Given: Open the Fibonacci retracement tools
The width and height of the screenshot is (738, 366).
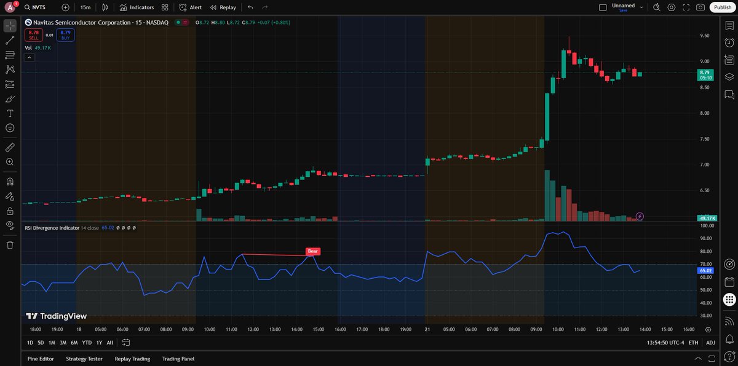Looking at the screenshot, I should tap(10, 55).
